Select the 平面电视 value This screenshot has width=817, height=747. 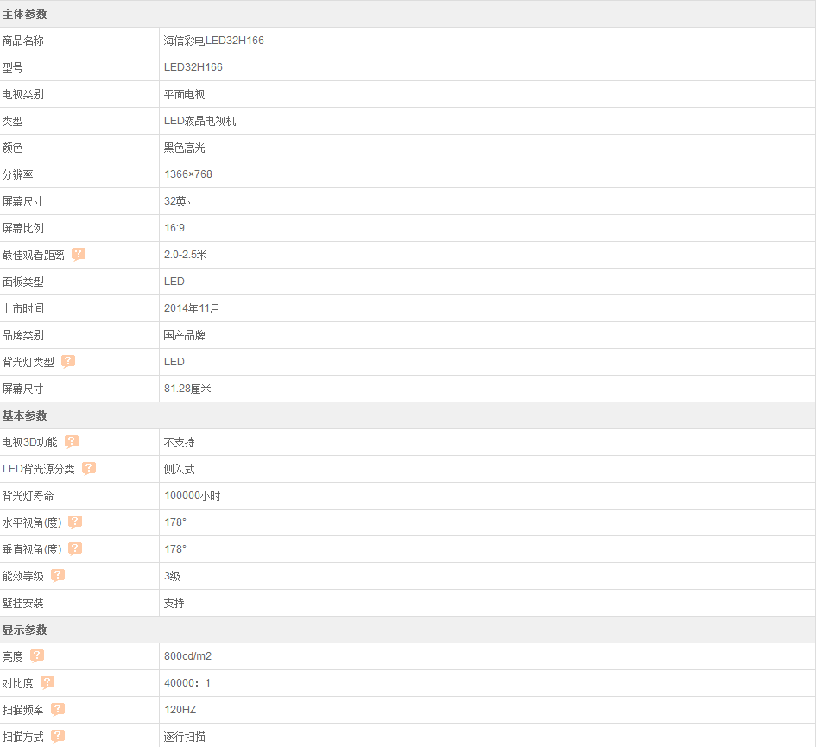(x=185, y=94)
